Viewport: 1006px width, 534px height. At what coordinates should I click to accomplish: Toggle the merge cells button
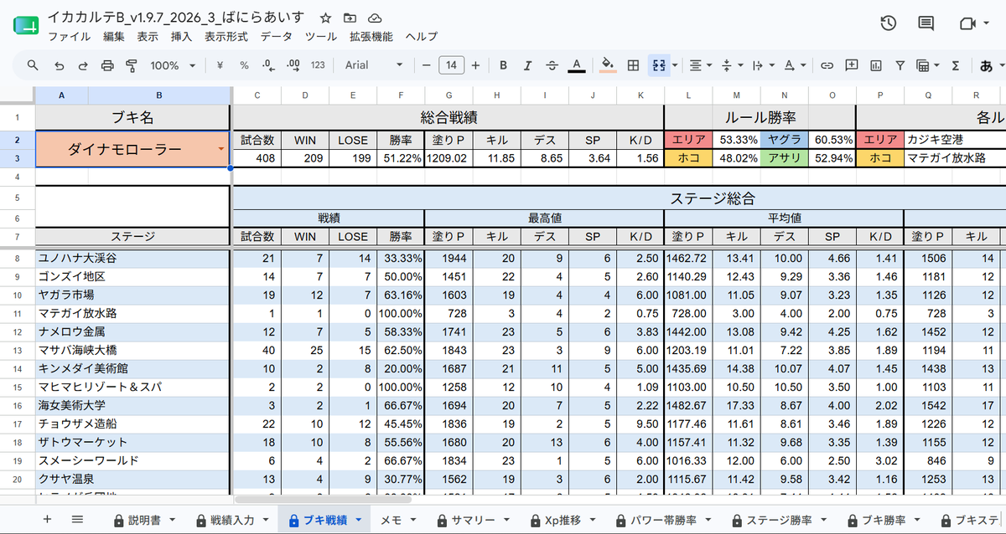659,65
